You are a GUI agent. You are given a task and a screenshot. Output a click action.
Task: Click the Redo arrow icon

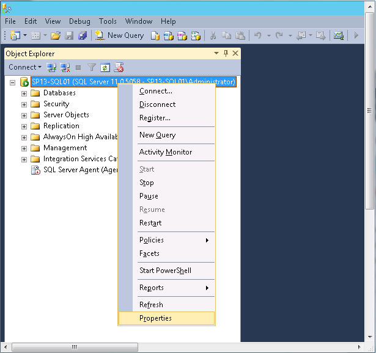coord(279,35)
